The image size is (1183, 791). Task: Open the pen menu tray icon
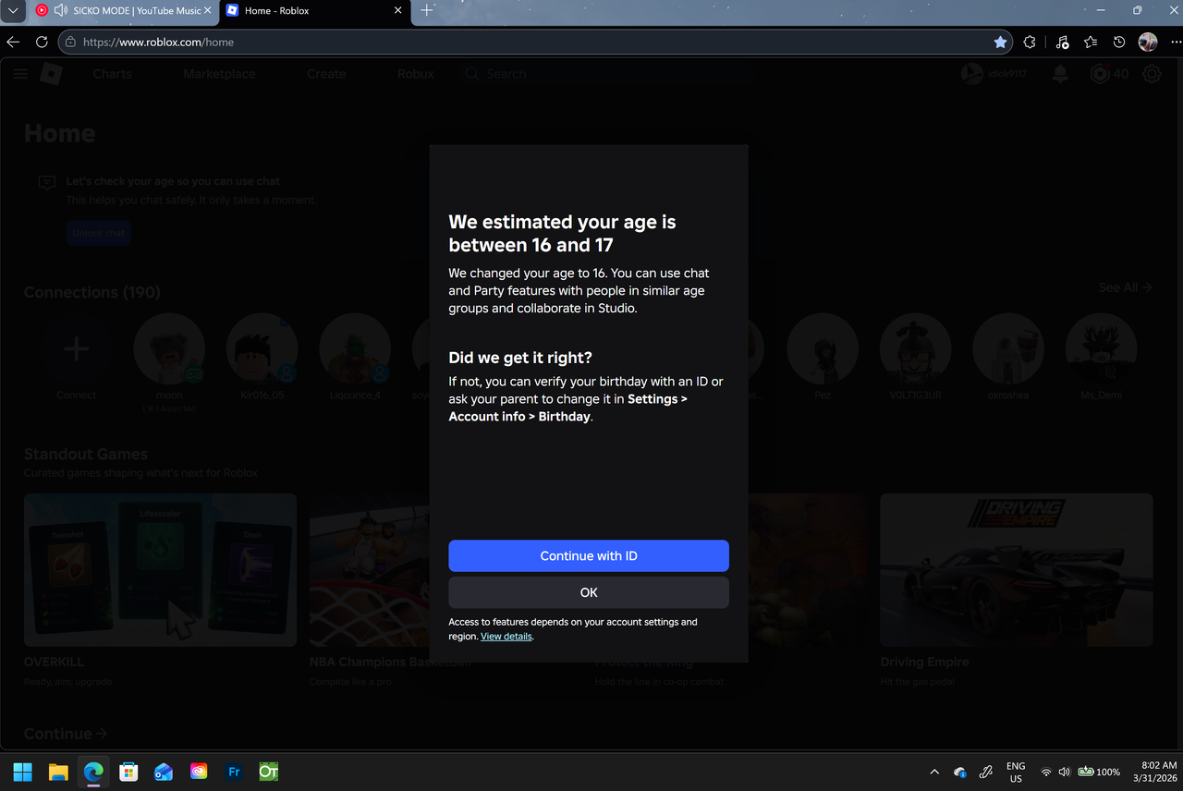986,772
